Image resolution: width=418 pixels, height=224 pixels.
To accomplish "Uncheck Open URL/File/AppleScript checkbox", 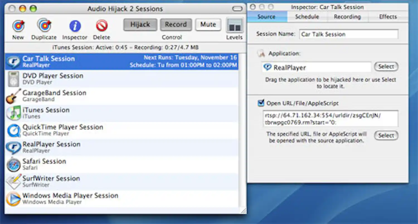I will point(261,103).
